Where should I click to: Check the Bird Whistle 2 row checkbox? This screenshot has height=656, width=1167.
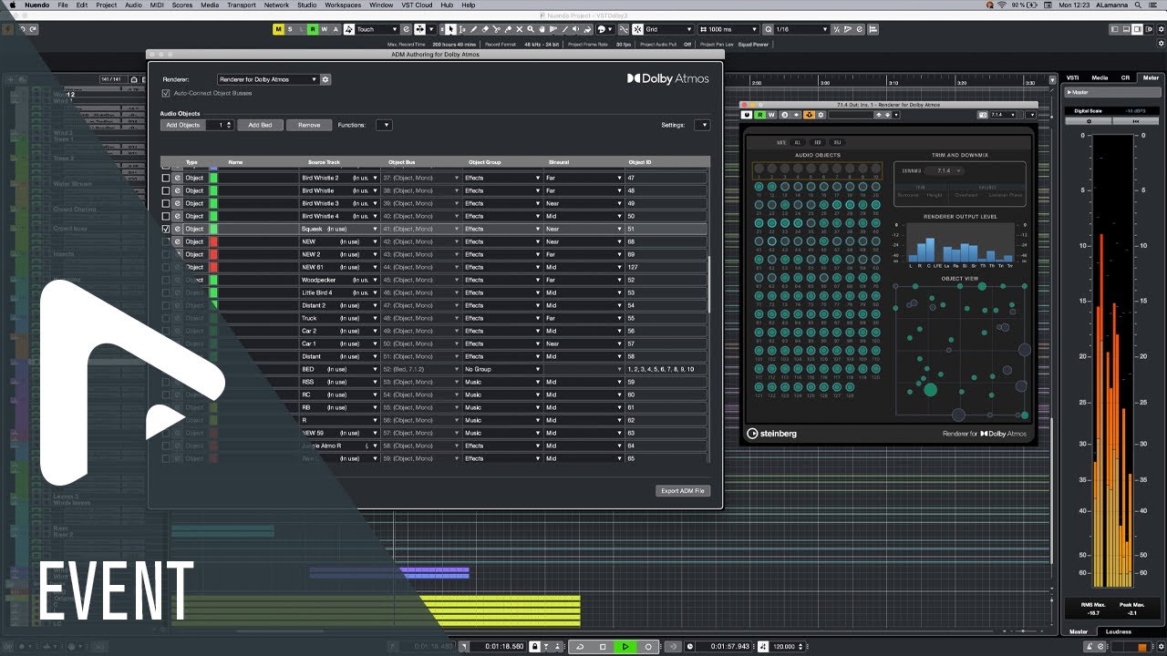tap(166, 178)
